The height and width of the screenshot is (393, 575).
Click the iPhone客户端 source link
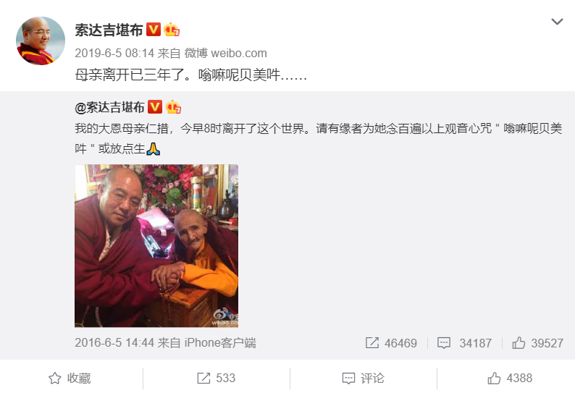click(220, 343)
